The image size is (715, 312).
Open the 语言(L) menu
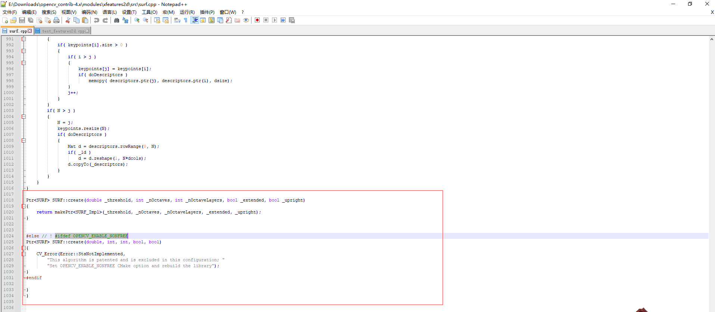[110, 12]
